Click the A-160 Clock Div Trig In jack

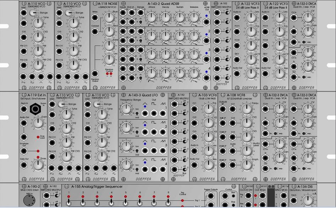(x=248, y=196)
